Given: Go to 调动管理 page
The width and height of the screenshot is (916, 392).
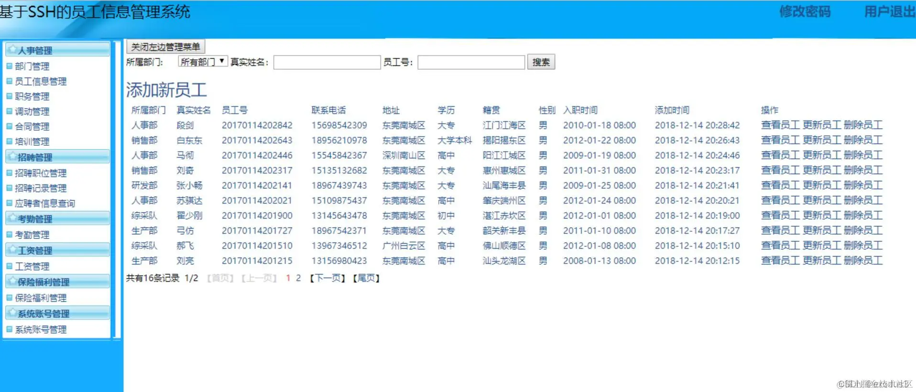Looking at the screenshot, I should click(x=32, y=111).
